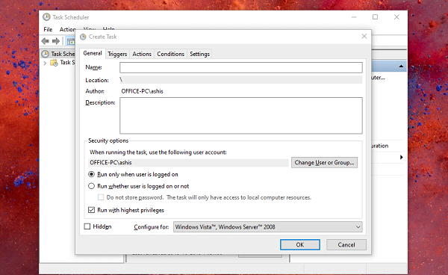The height and width of the screenshot is (275, 448).
Task: Click the console tree toolbar icon
Action: (71, 41)
